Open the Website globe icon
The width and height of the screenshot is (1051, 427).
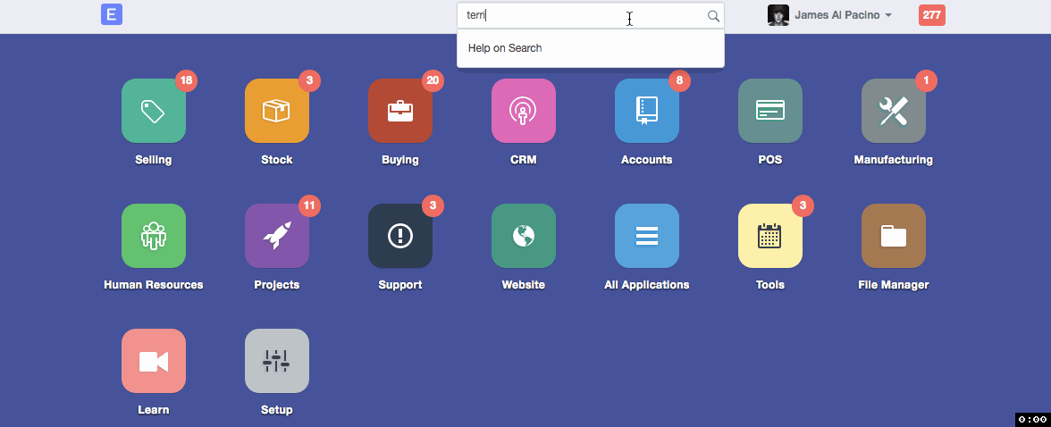point(524,236)
